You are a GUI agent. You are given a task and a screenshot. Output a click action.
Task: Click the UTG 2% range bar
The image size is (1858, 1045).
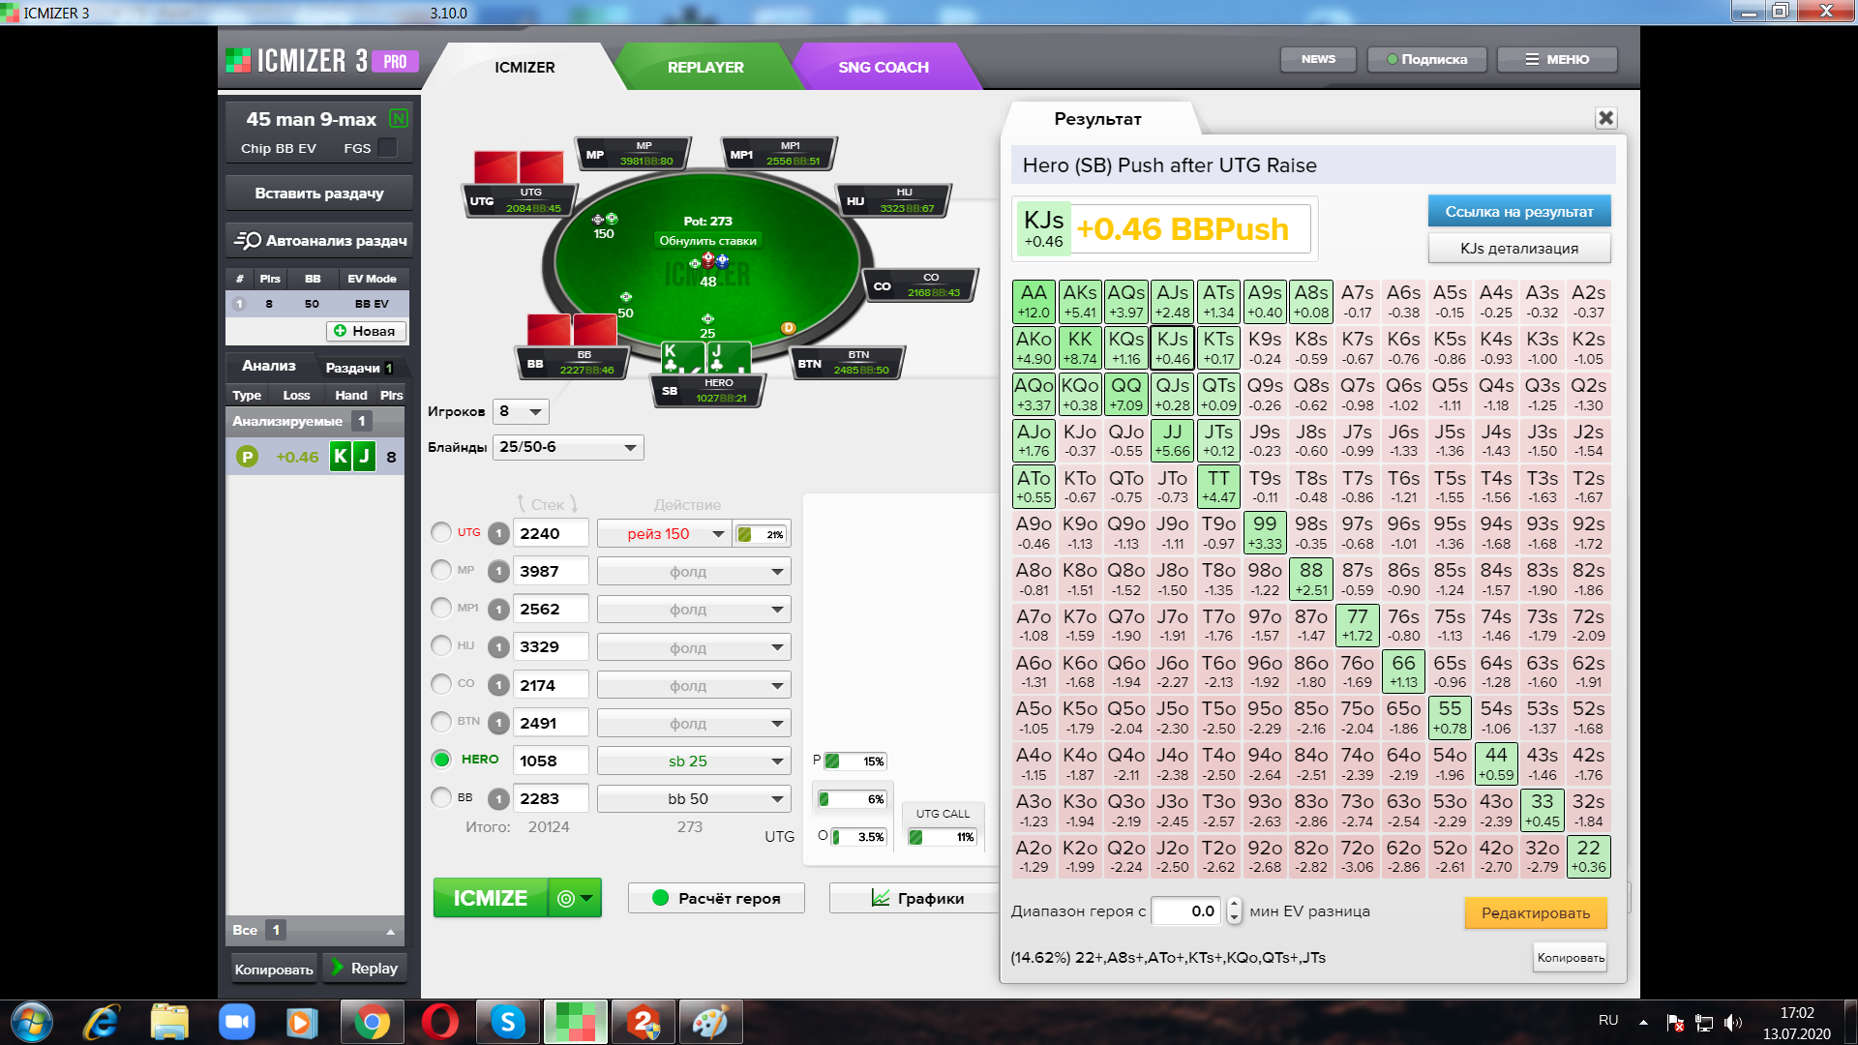click(761, 534)
